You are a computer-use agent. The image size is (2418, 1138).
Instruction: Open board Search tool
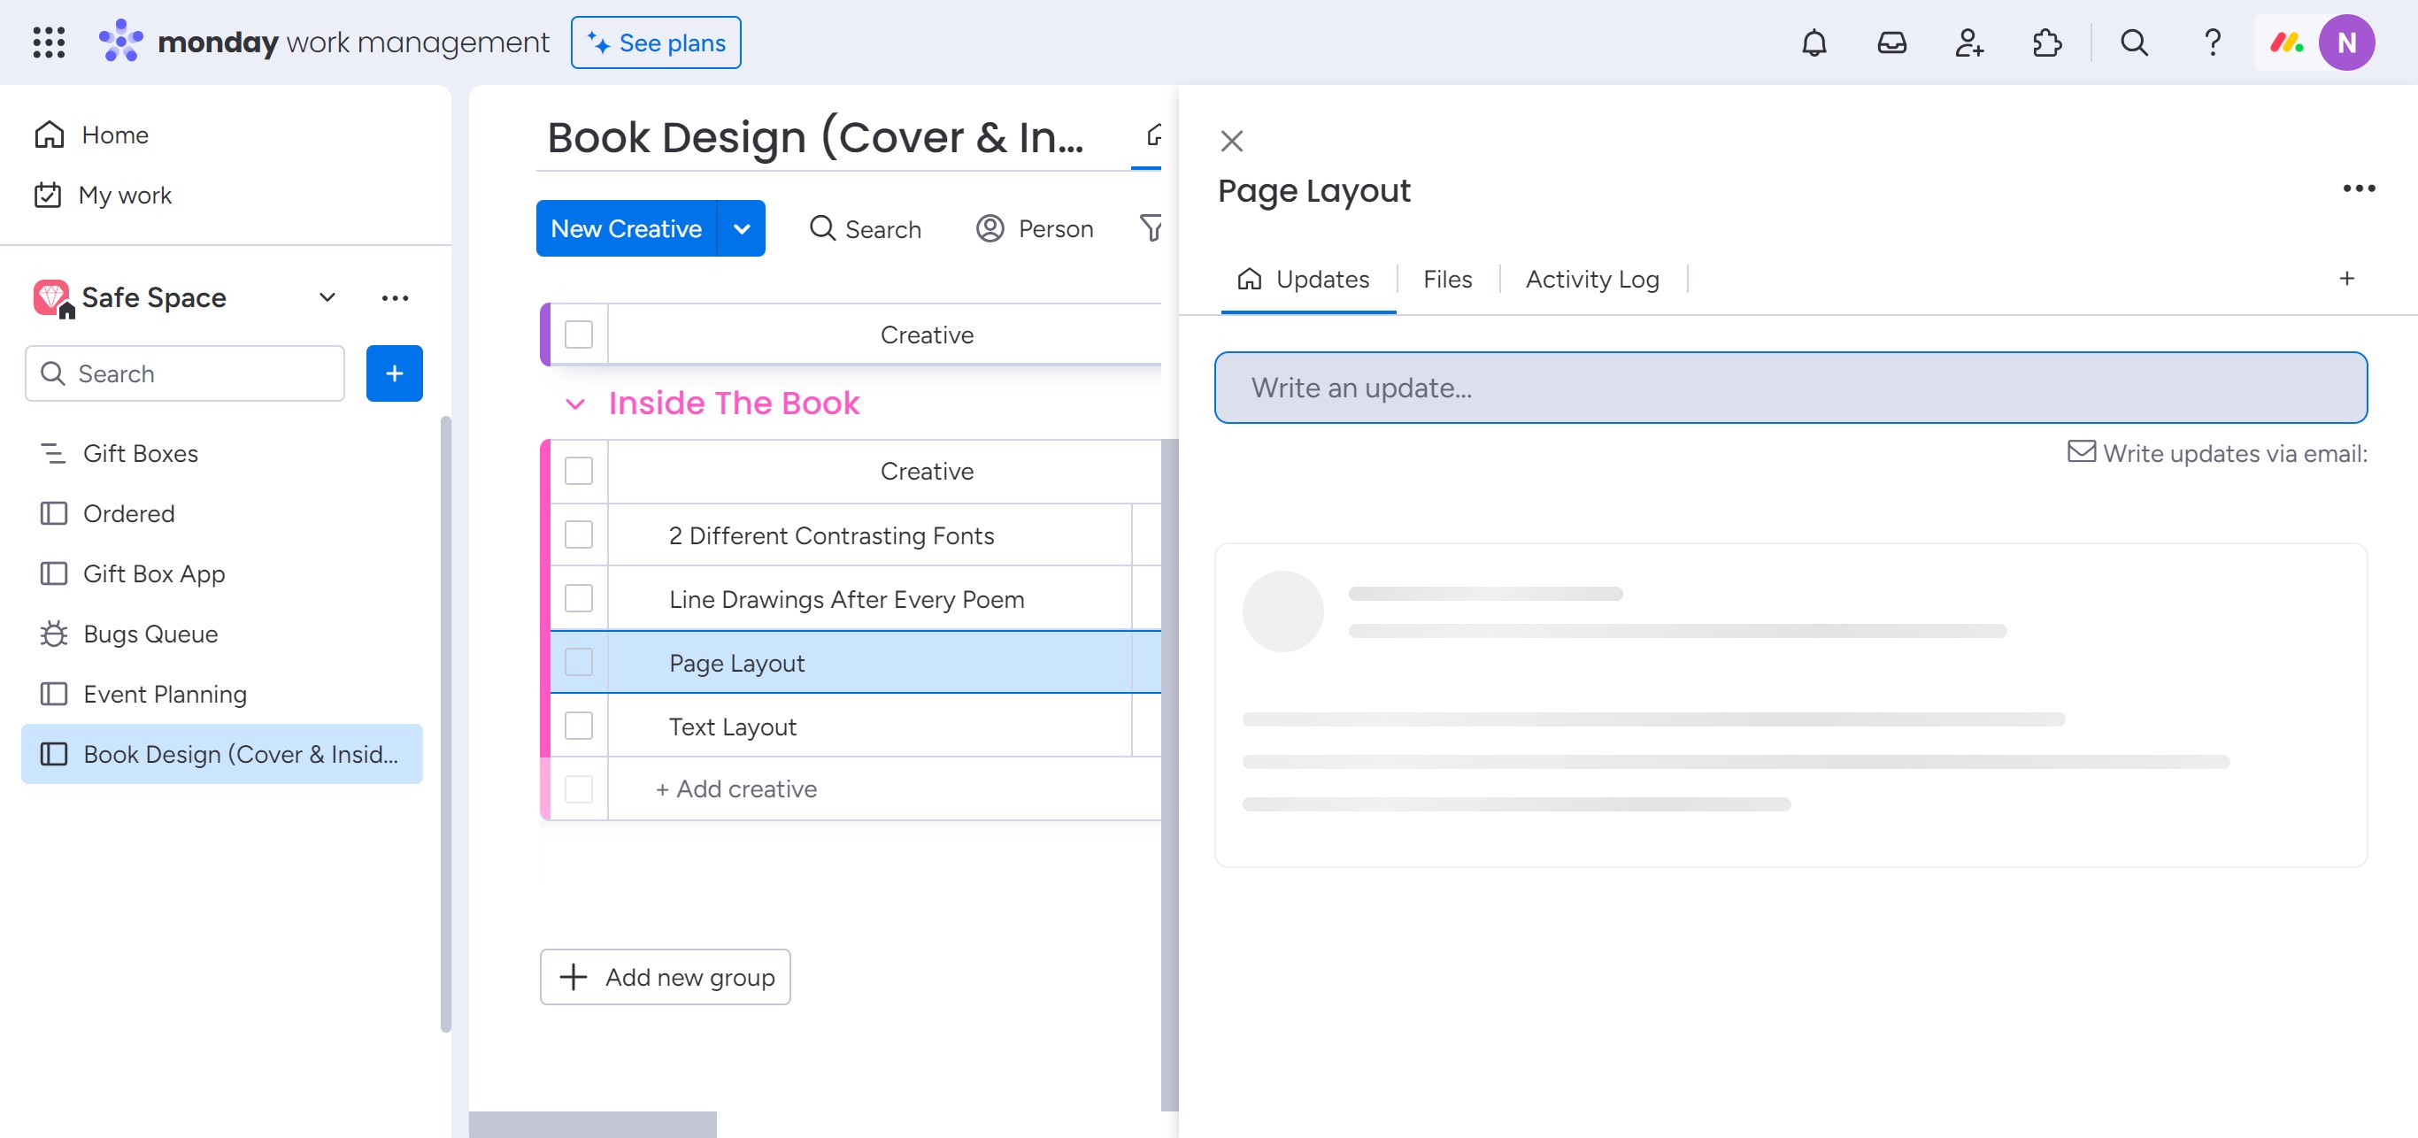[866, 228]
